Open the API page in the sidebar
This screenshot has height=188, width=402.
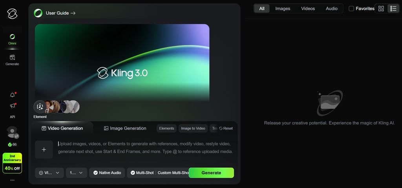pyautogui.click(x=12, y=117)
